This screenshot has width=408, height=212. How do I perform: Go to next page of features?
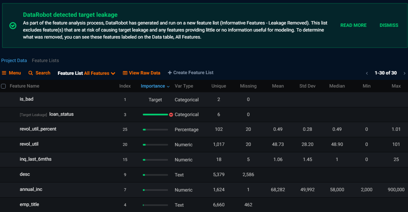404,73
